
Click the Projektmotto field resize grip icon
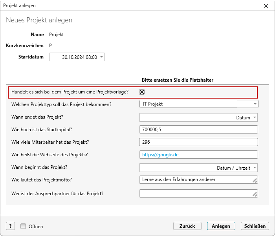coord(255,181)
